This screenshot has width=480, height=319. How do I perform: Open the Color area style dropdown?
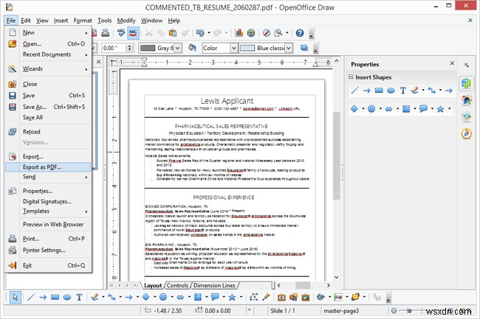point(234,48)
